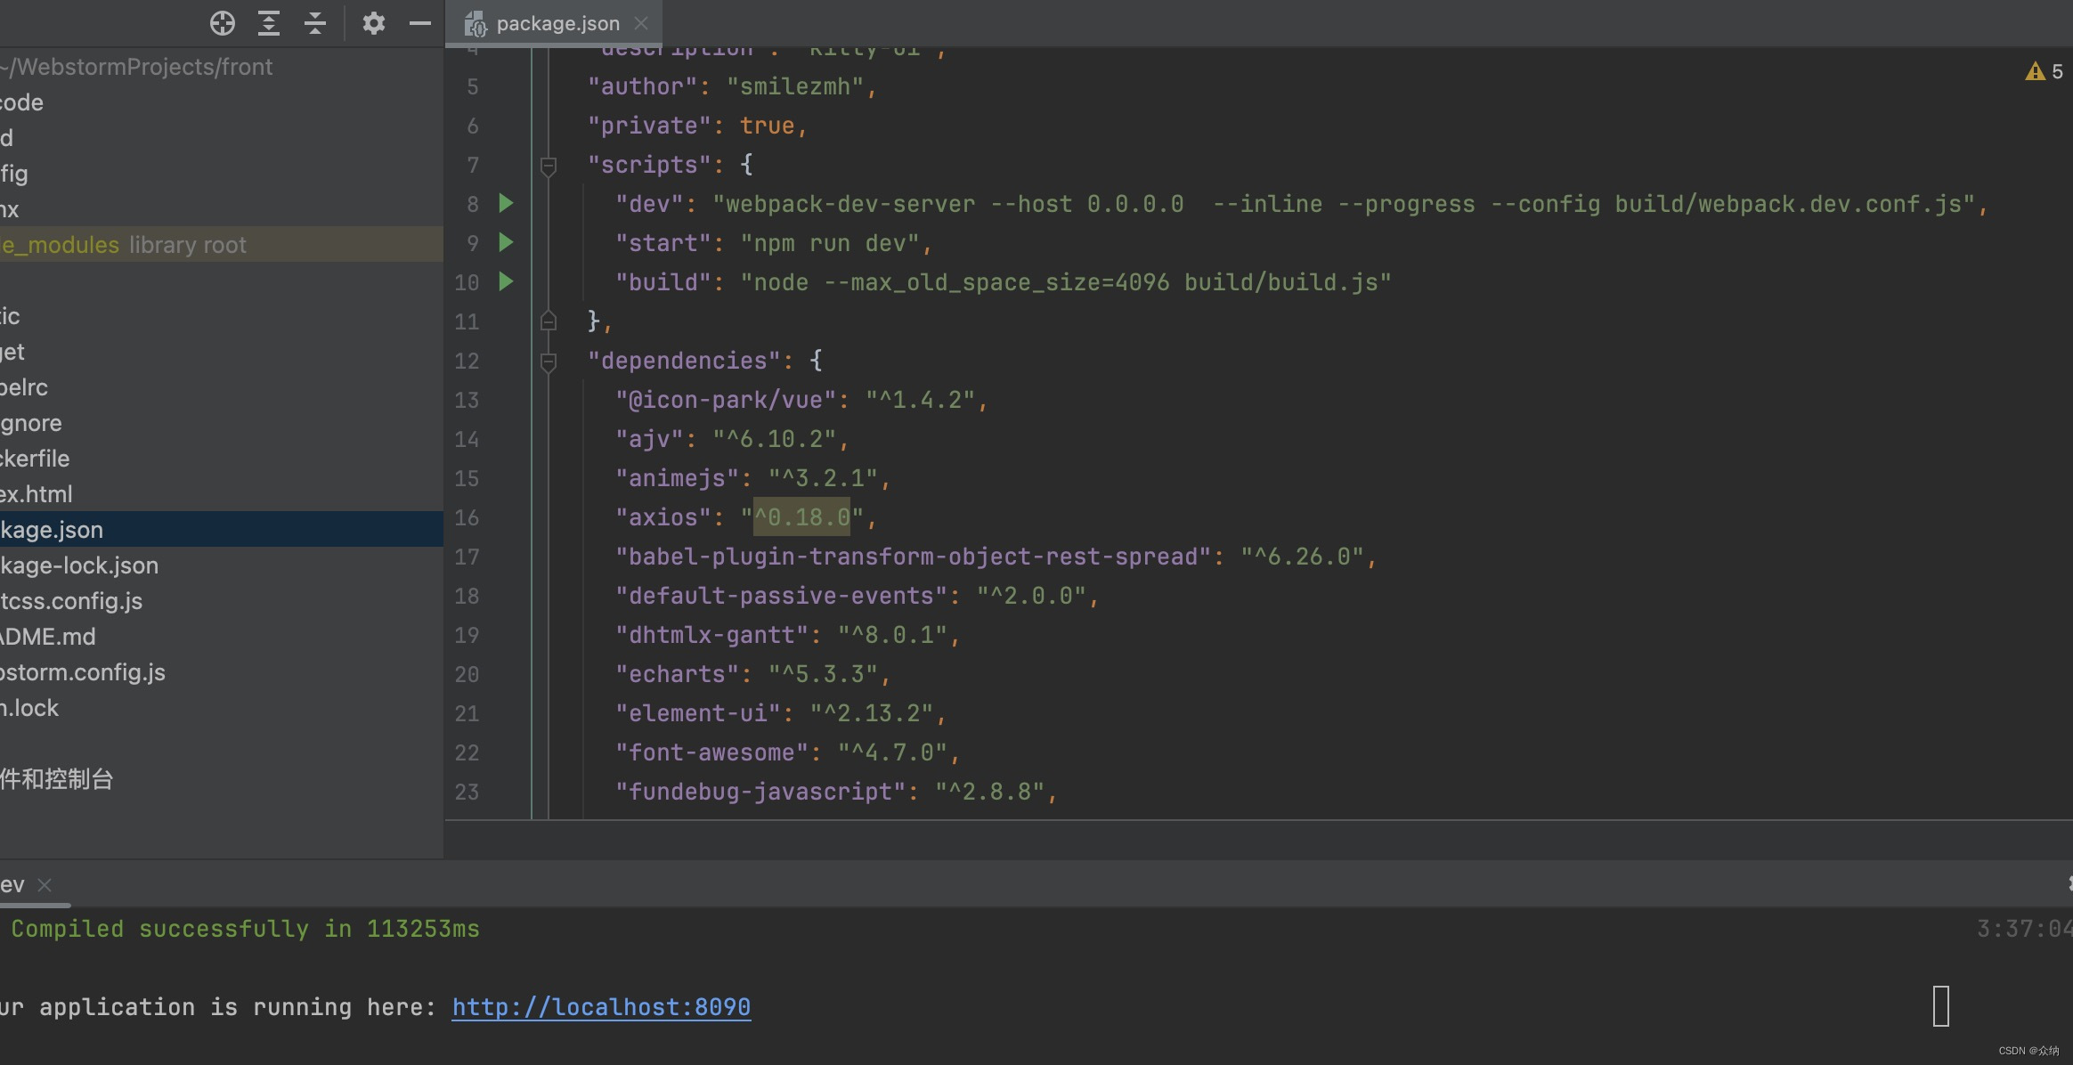Viewport: 2073px width, 1065px height.
Task: Close the package.json editor tab
Action: point(640,23)
